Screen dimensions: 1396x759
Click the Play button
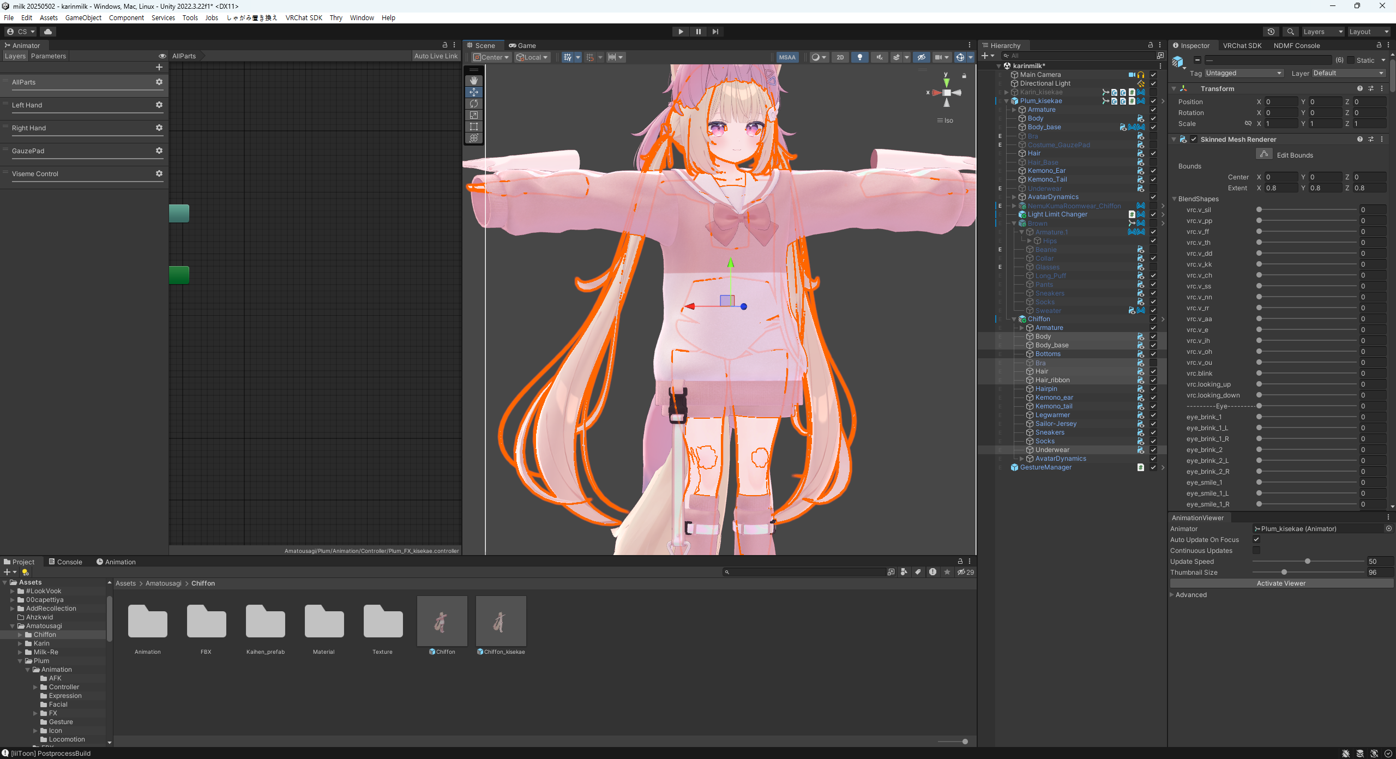pyautogui.click(x=681, y=32)
